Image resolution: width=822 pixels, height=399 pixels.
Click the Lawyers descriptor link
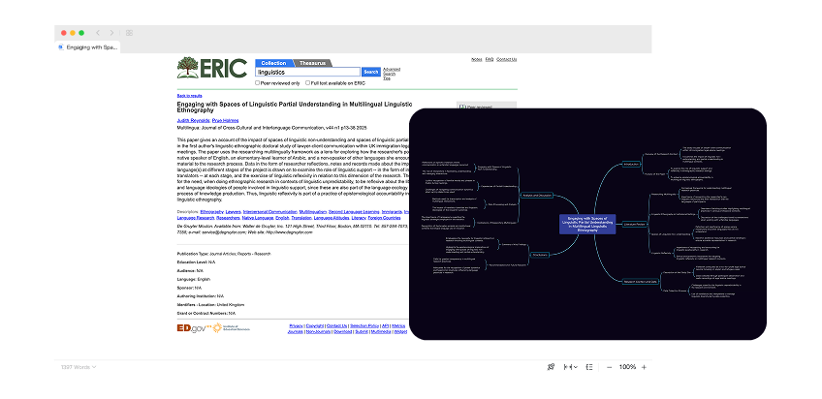point(234,211)
